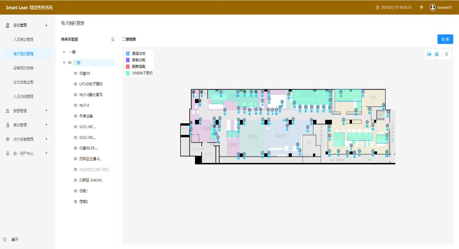Toggle eye icon for 沉积区左侧-8..
Screen dimensions: 459x249
click(76, 158)
